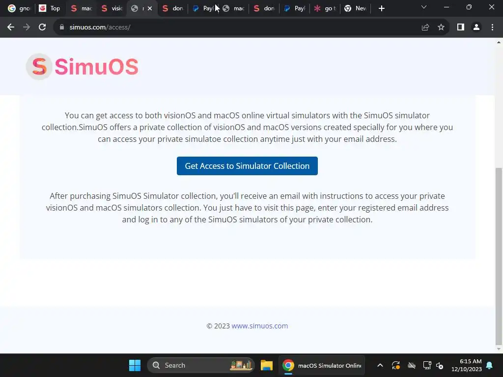Click the text 'After purchasing SimuOS Simulator collection'
Image resolution: width=503 pixels, height=377 pixels.
(x=134, y=196)
